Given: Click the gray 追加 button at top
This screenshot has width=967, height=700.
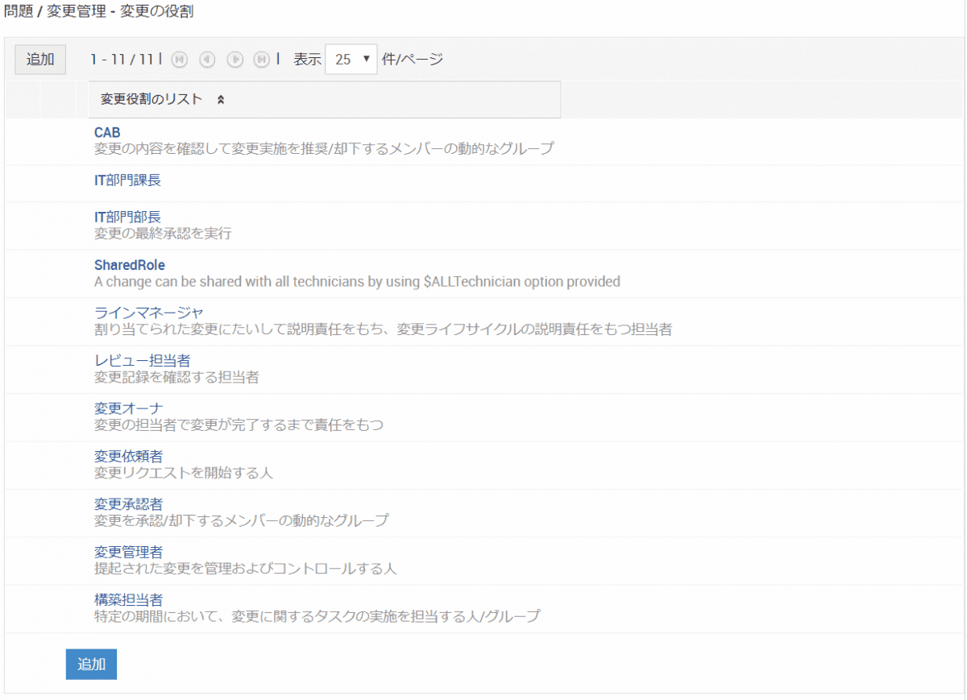Looking at the screenshot, I should (x=40, y=59).
